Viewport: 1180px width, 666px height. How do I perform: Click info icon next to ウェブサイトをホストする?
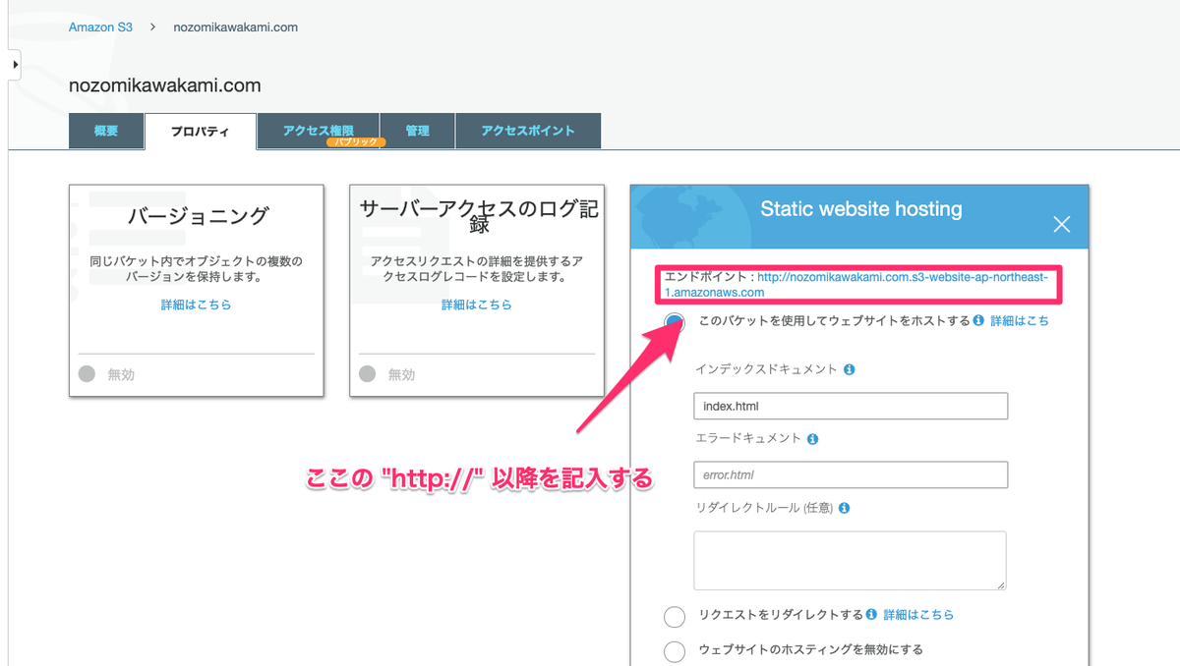click(978, 321)
